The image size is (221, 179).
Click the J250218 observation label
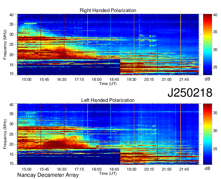190,93
